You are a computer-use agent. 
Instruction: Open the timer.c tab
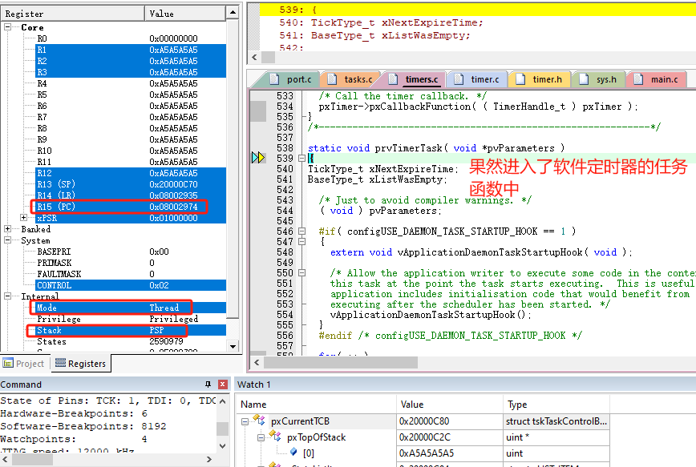479,79
